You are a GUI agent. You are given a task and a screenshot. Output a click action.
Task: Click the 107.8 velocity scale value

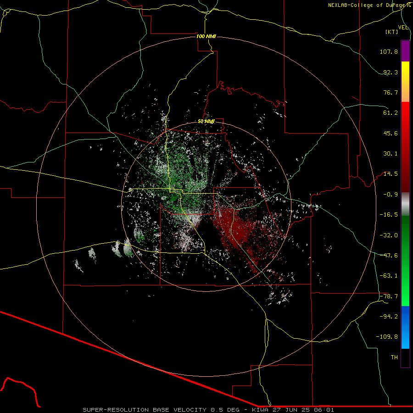[x=389, y=51]
